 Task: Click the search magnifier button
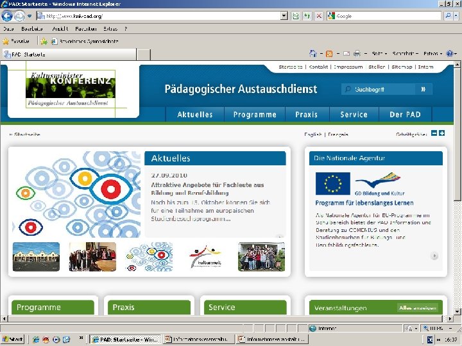click(x=448, y=16)
